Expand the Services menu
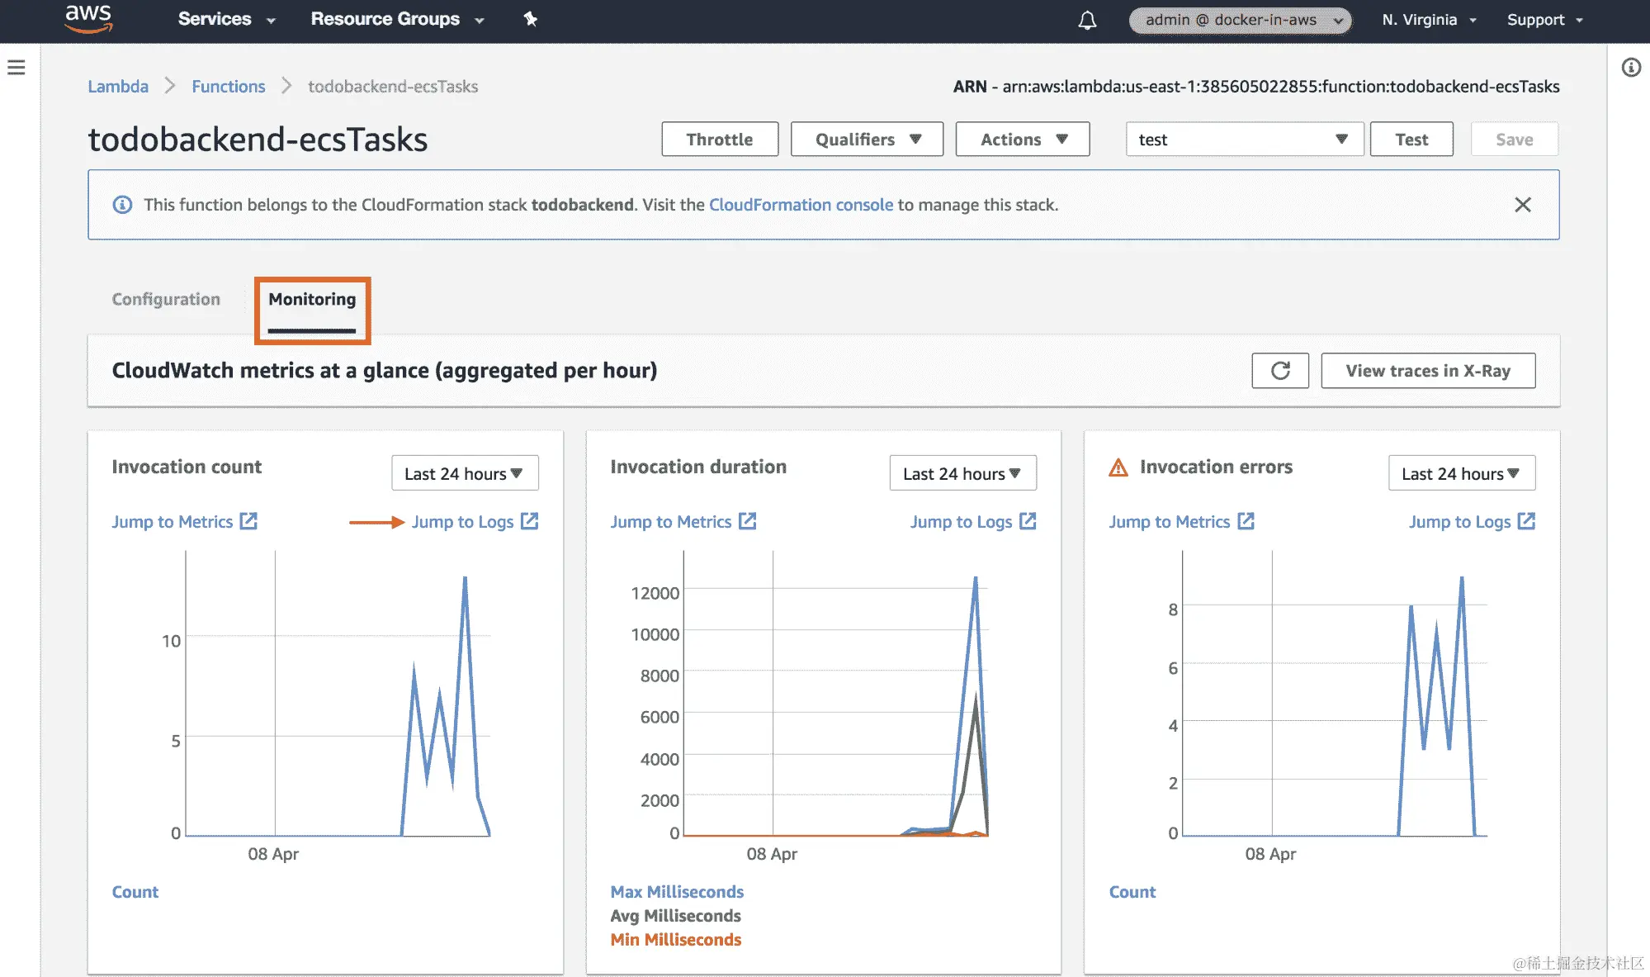1650x977 pixels. pos(226,19)
